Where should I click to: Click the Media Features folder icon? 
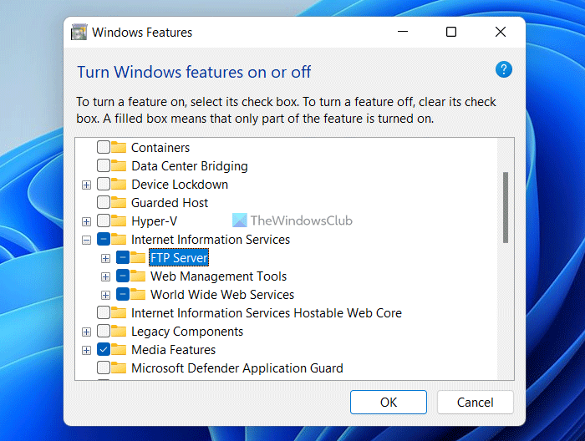pyautogui.click(x=119, y=349)
